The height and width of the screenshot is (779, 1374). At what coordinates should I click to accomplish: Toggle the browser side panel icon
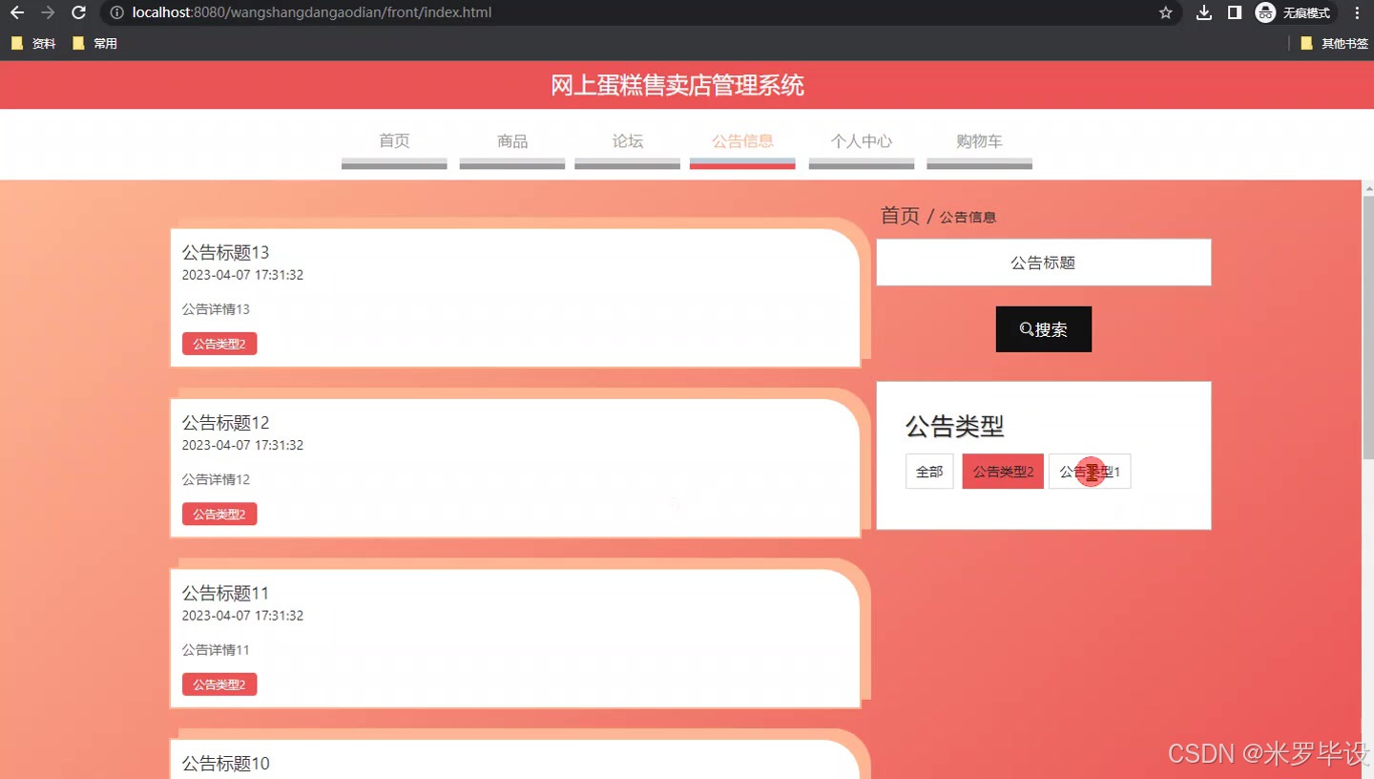point(1234,13)
